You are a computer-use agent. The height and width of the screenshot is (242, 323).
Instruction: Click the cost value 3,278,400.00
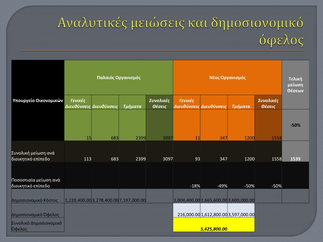pos(105,200)
